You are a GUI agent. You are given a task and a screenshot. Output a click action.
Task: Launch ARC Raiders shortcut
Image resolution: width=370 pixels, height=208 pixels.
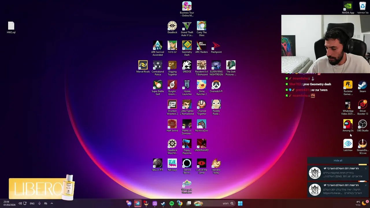tap(201, 47)
